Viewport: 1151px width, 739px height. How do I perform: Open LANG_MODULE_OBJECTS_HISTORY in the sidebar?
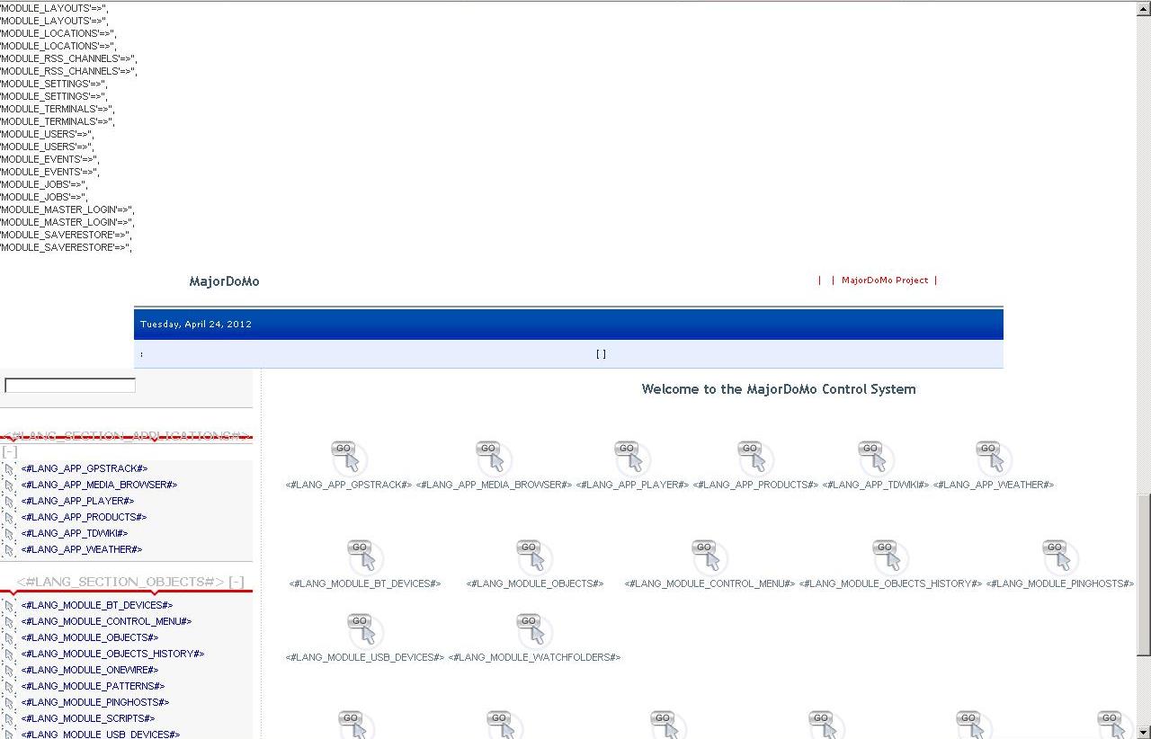[x=113, y=654]
